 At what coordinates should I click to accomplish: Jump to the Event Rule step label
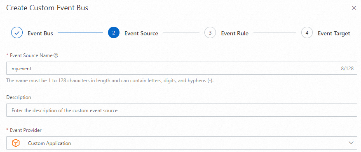pyautogui.click(x=234, y=34)
